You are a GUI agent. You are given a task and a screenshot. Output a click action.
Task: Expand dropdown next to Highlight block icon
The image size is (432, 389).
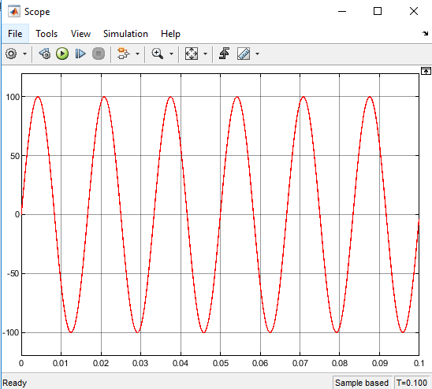[x=137, y=54]
